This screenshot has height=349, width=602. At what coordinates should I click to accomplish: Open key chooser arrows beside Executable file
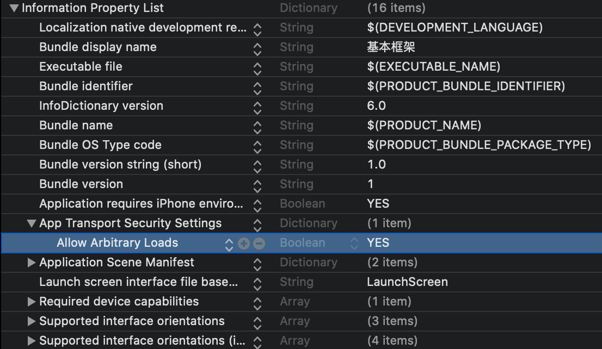tap(257, 67)
